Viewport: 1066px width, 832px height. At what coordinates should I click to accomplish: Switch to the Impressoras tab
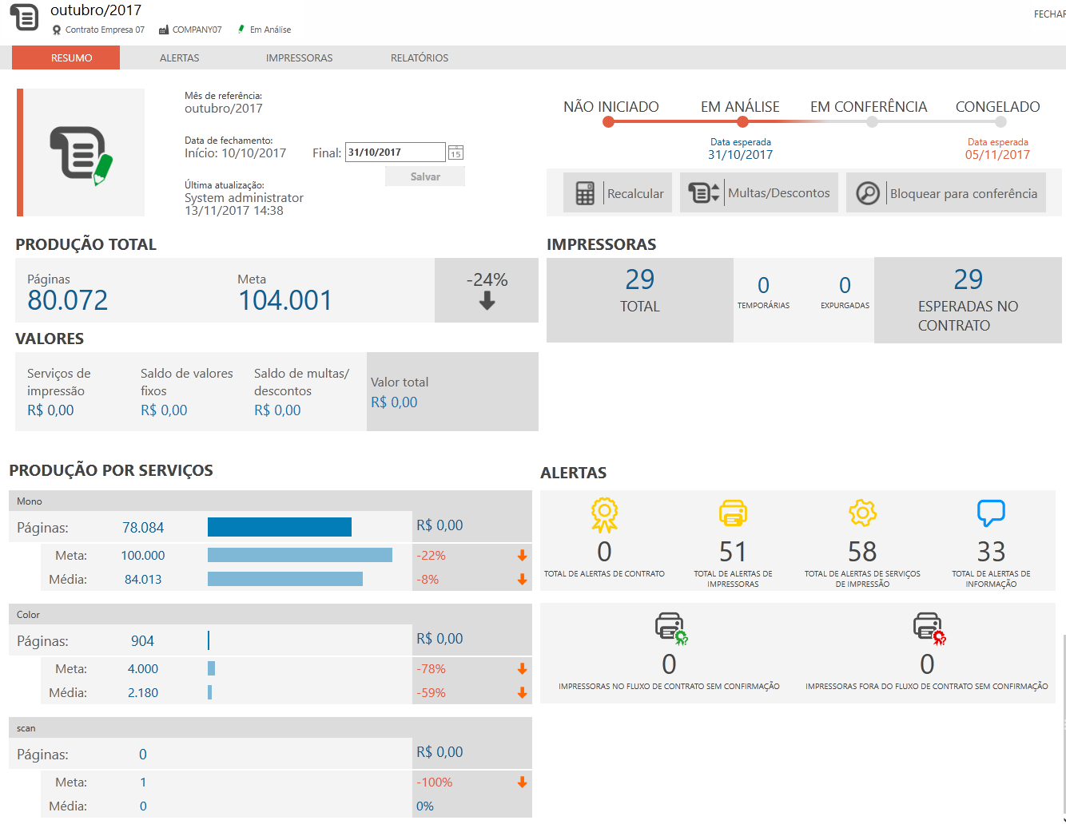tap(299, 58)
